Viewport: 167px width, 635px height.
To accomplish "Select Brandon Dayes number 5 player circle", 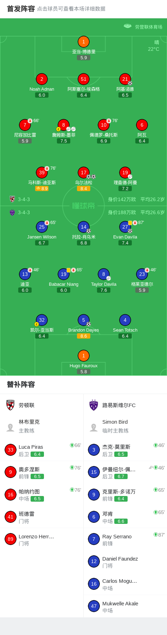I will point(83,320).
